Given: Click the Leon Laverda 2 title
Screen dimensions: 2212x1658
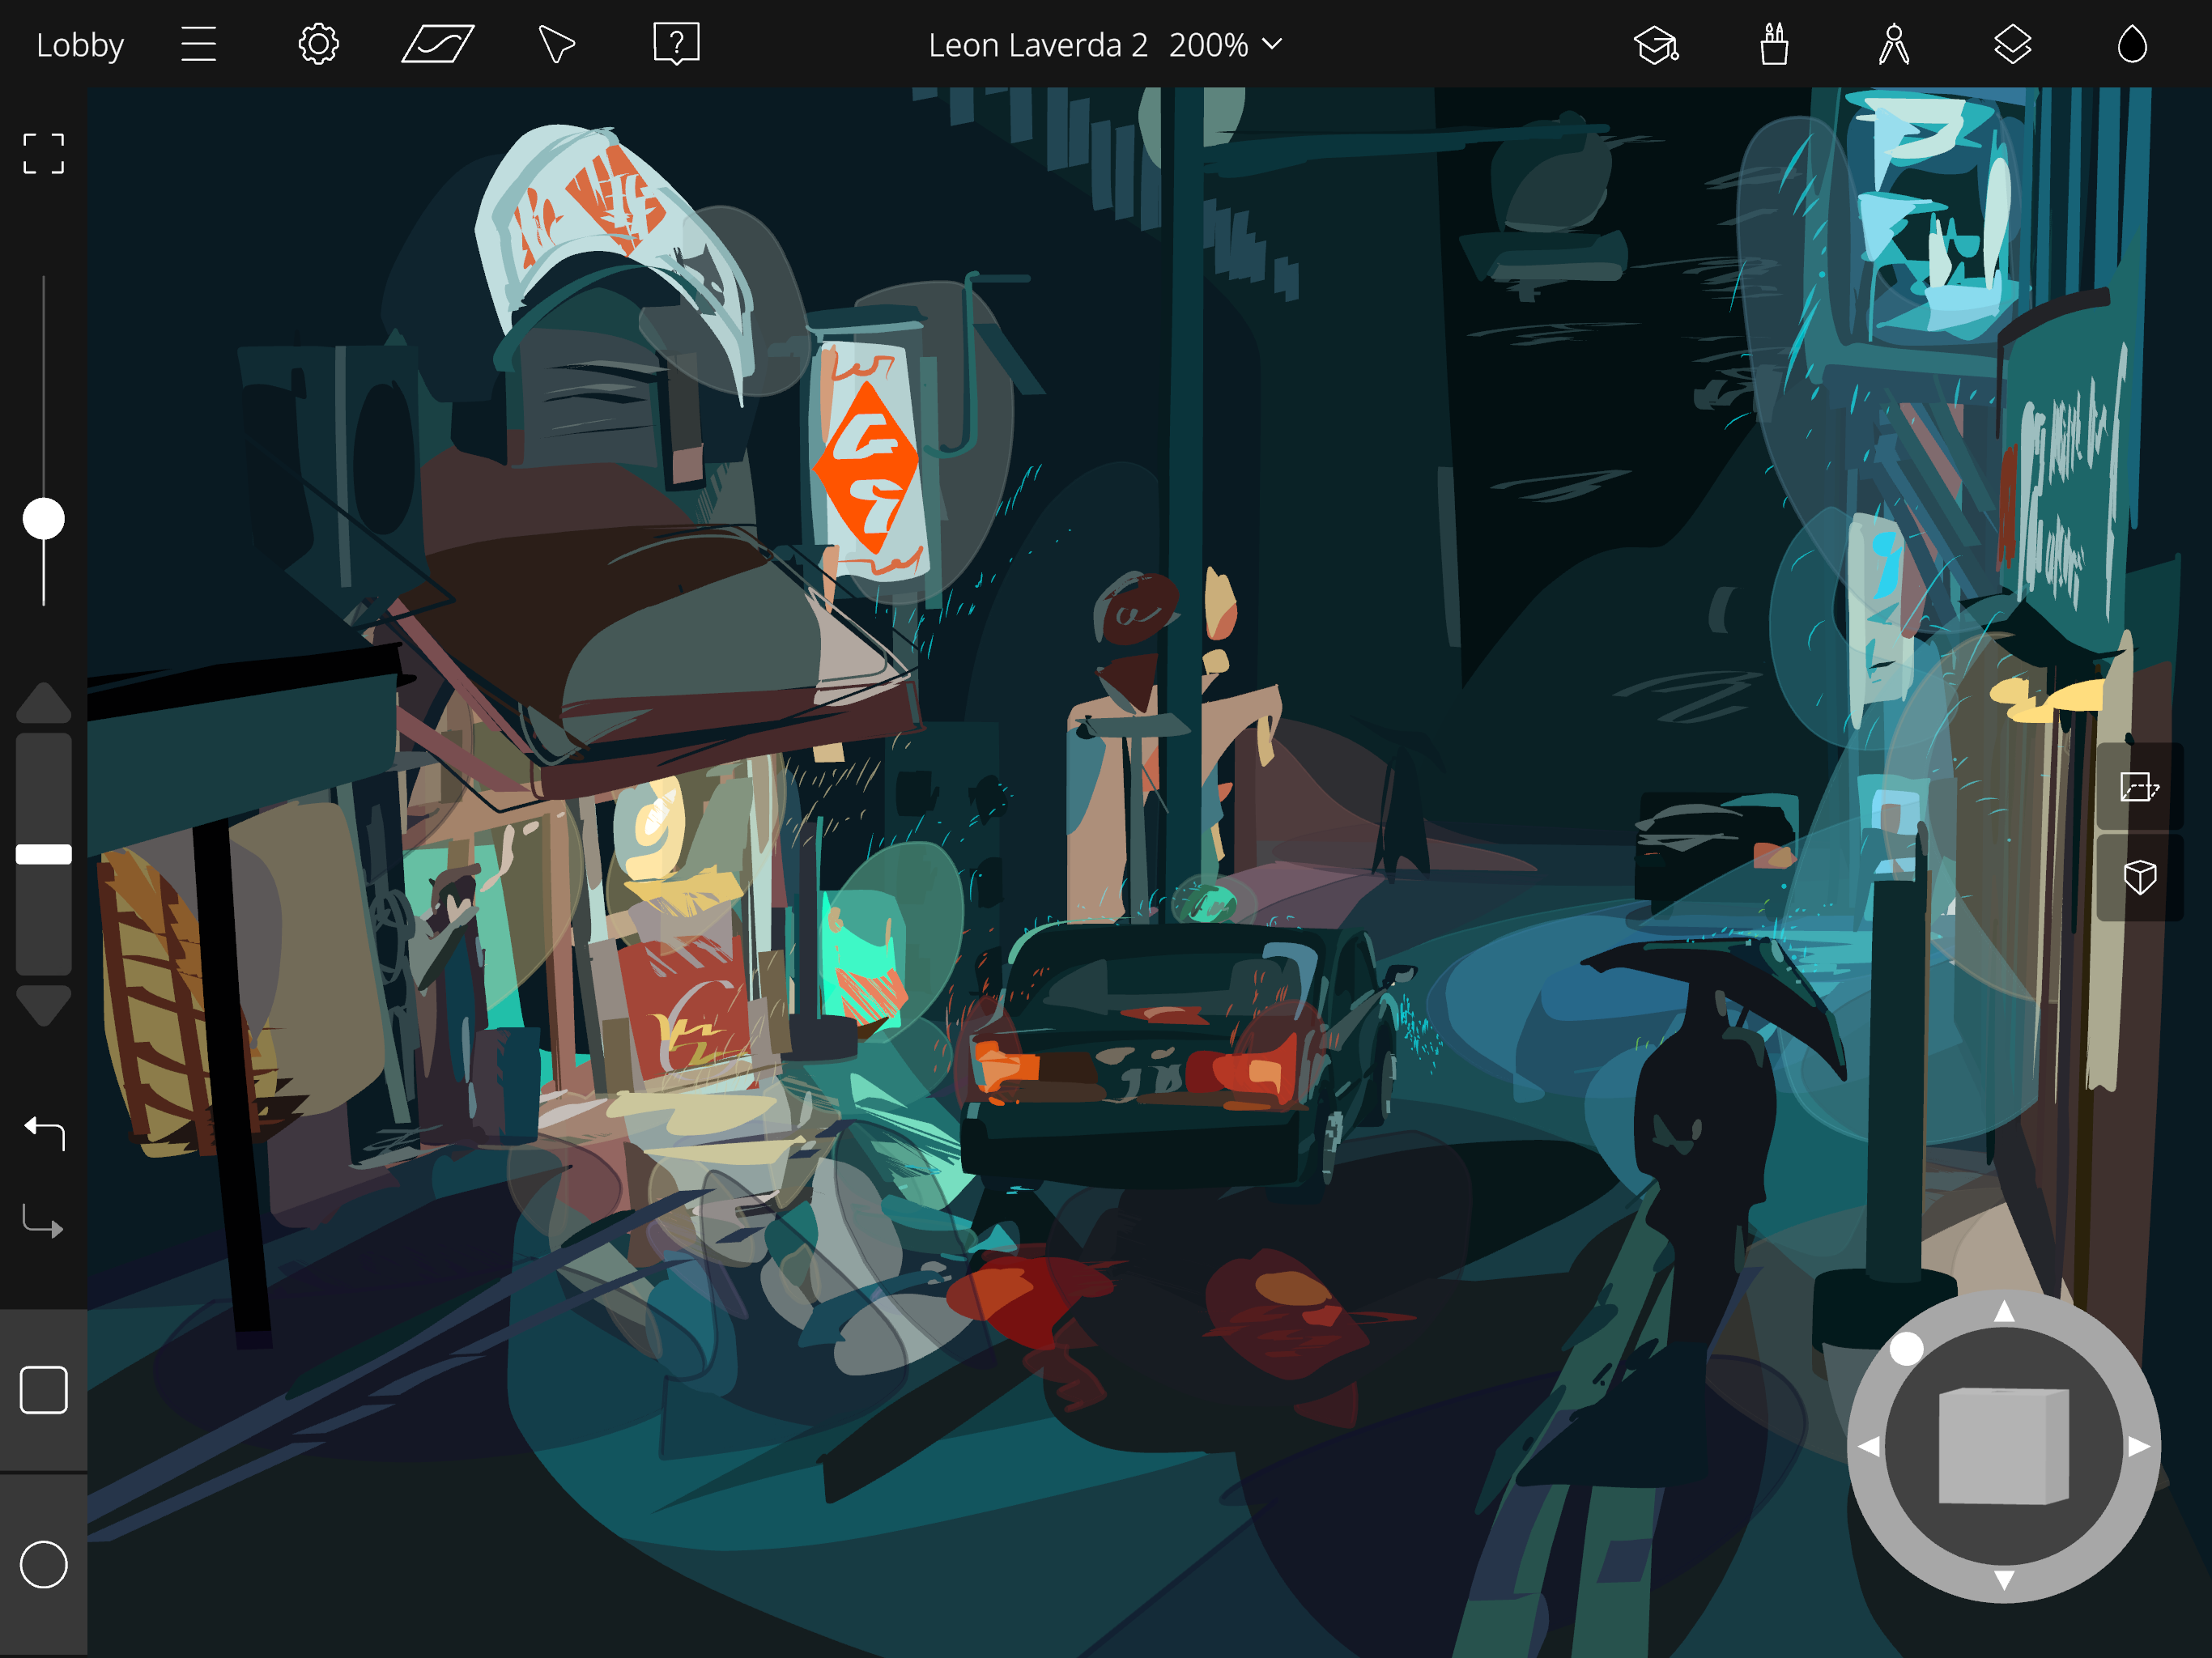Looking at the screenshot, I should tap(1037, 45).
